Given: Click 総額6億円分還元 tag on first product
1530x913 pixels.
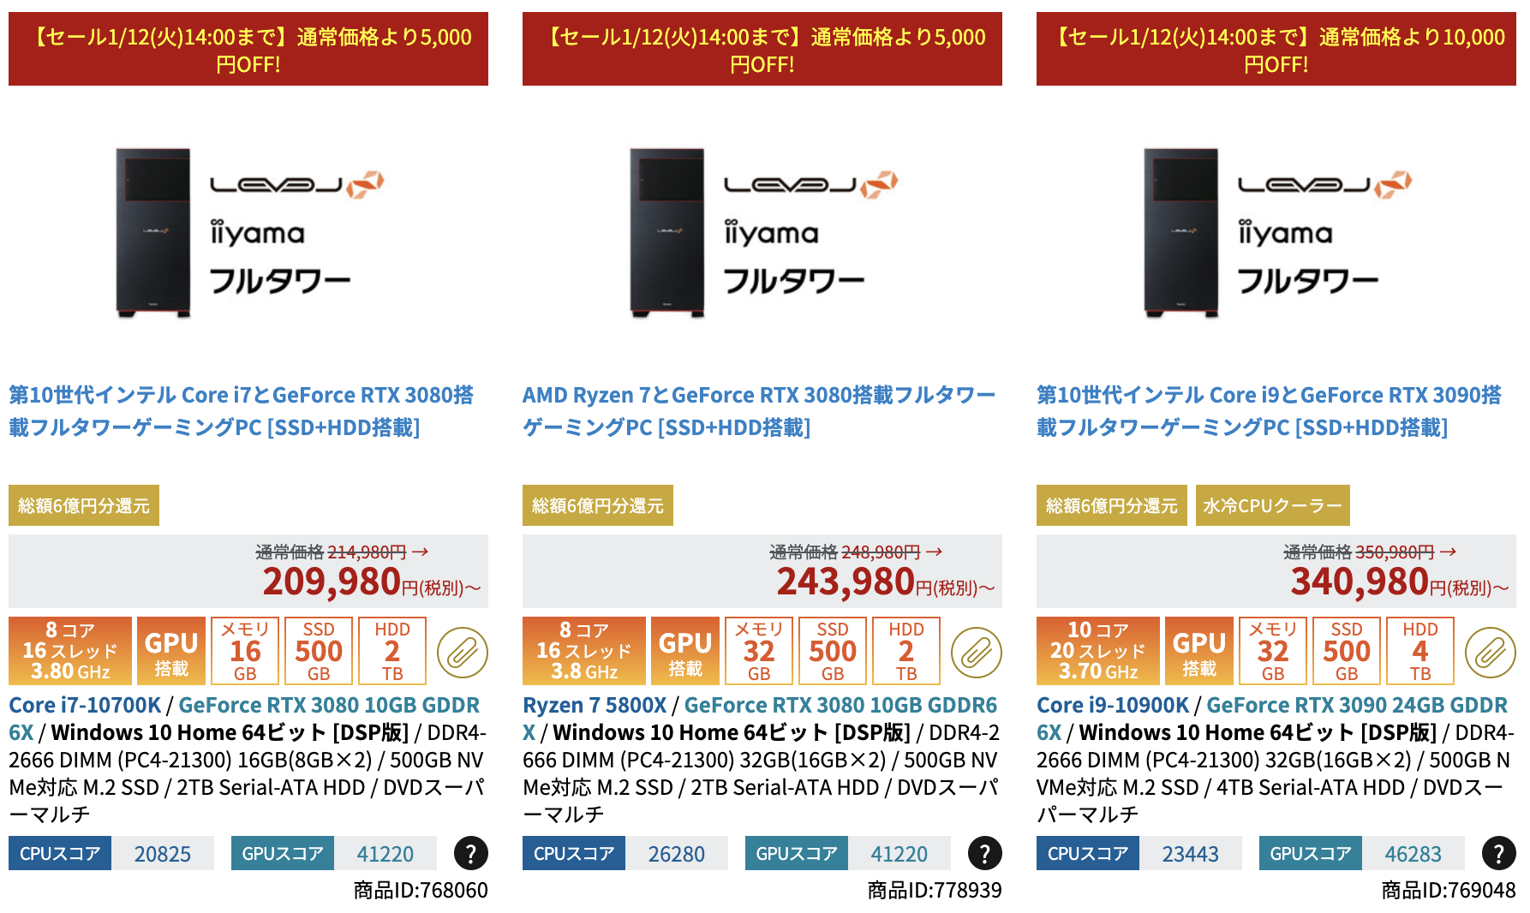Looking at the screenshot, I should click(x=84, y=505).
